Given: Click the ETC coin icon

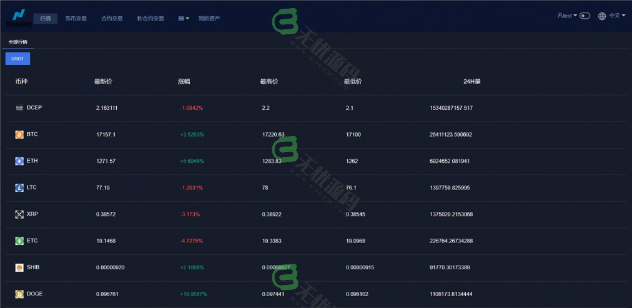Looking at the screenshot, I should click(19, 241).
